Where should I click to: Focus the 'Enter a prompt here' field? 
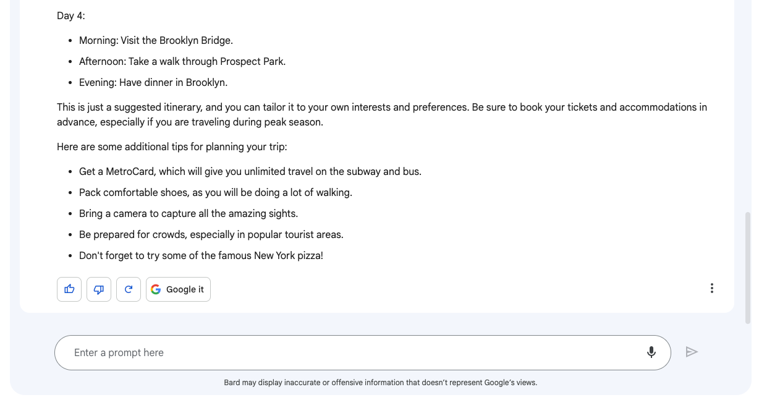362,353
